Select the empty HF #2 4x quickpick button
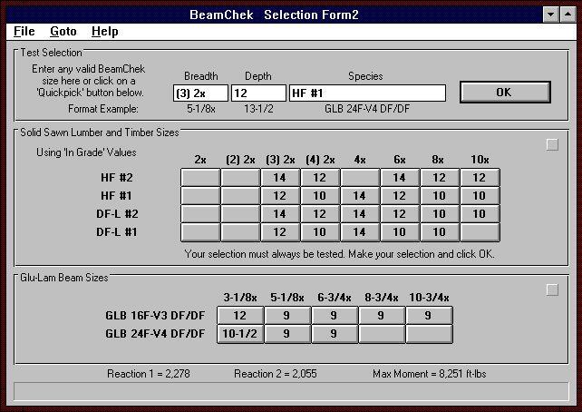This screenshot has height=412, width=582. [x=360, y=177]
